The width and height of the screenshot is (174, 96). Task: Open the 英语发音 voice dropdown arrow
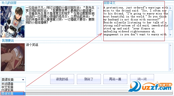(23, 80)
